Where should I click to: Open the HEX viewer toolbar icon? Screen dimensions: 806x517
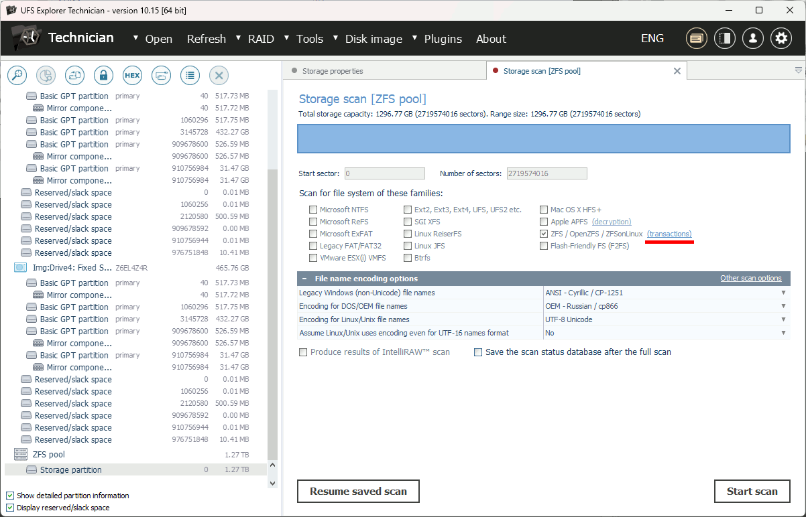pyautogui.click(x=132, y=75)
